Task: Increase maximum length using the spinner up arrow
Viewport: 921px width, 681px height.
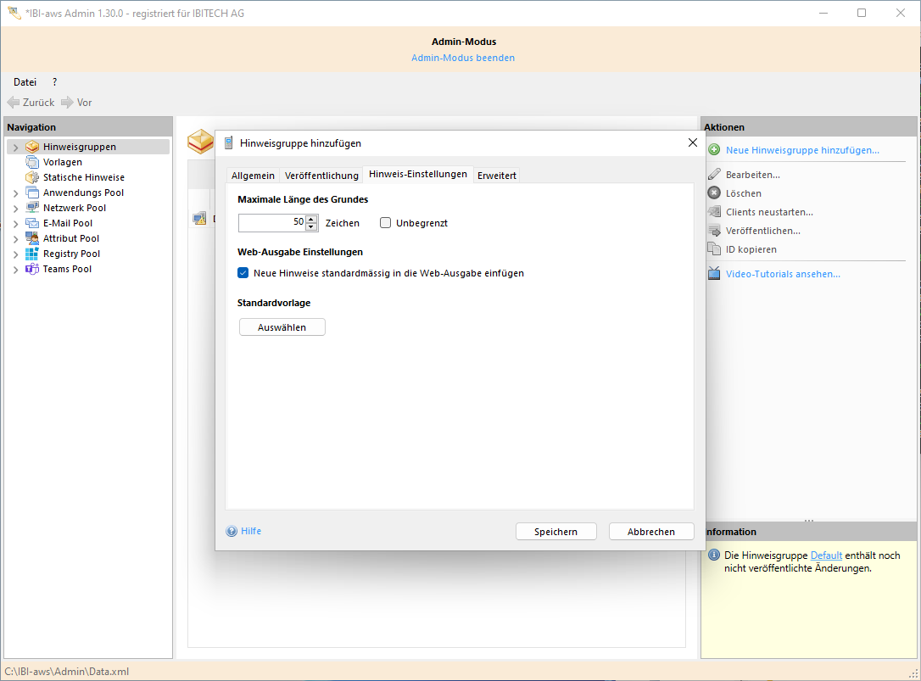Action: click(310, 219)
